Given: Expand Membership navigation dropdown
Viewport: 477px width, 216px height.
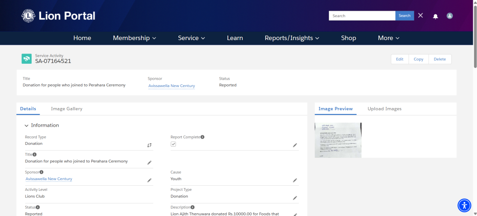Looking at the screenshot, I should pos(135,38).
